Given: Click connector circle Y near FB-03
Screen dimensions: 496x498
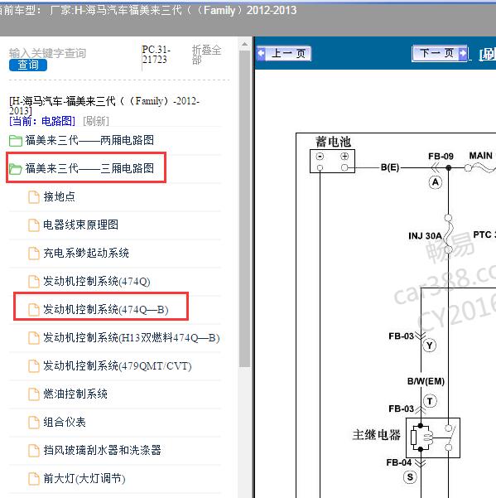Looking at the screenshot, I should coord(430,346).
